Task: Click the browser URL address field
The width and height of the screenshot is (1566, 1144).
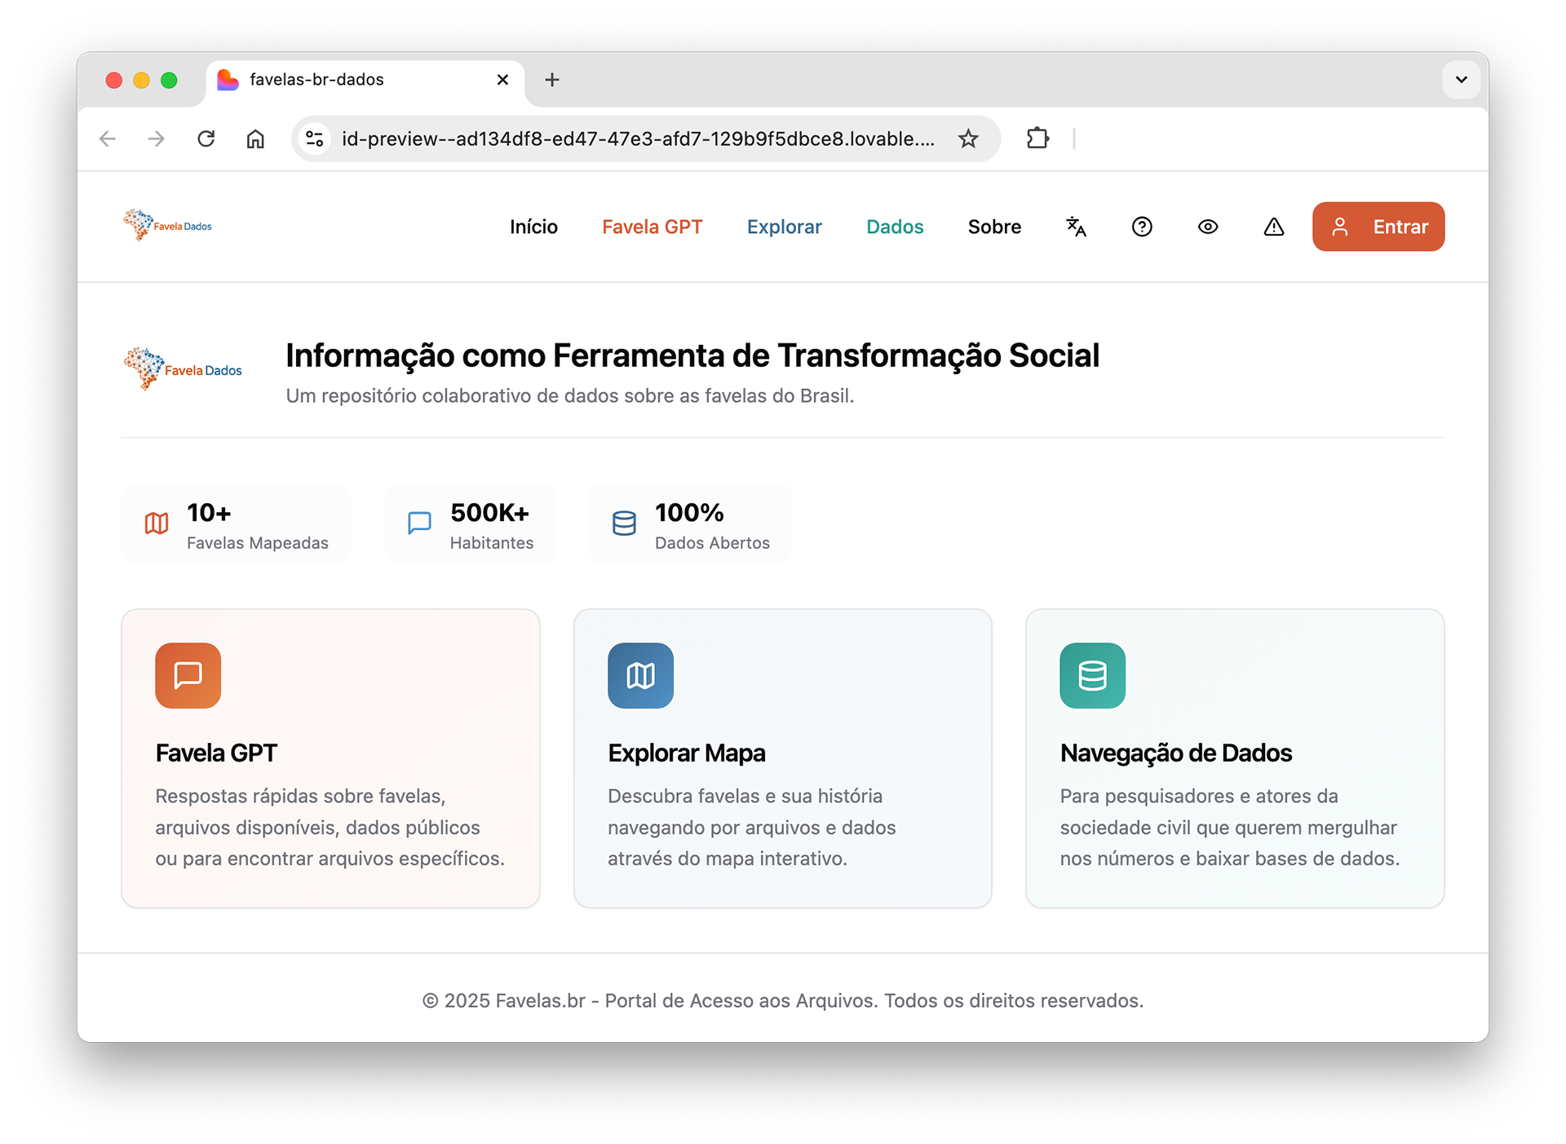Action: point(636,139)
